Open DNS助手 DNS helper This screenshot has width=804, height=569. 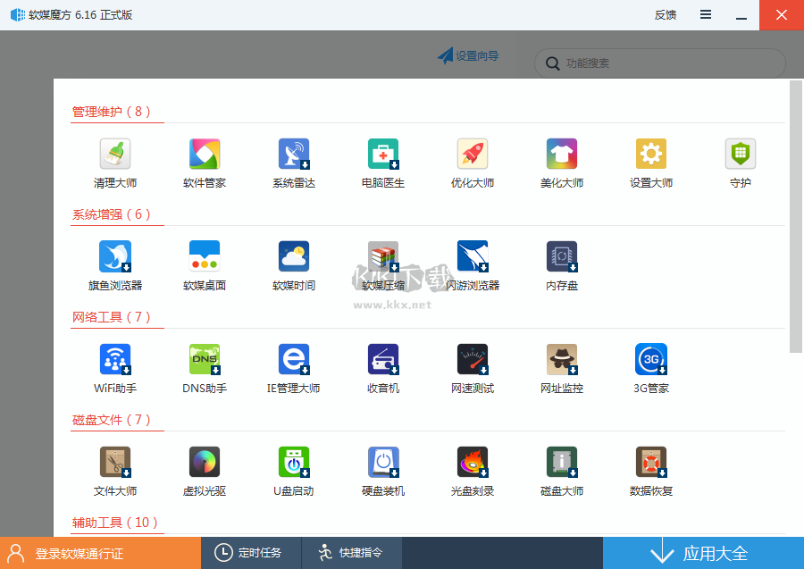point(204,367)
